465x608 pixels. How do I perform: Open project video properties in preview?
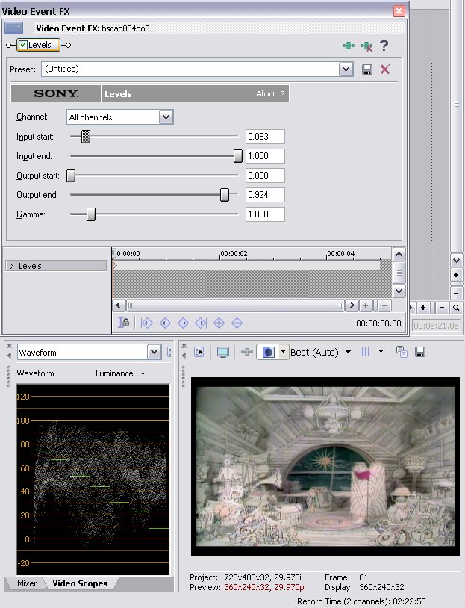(199, 352)
